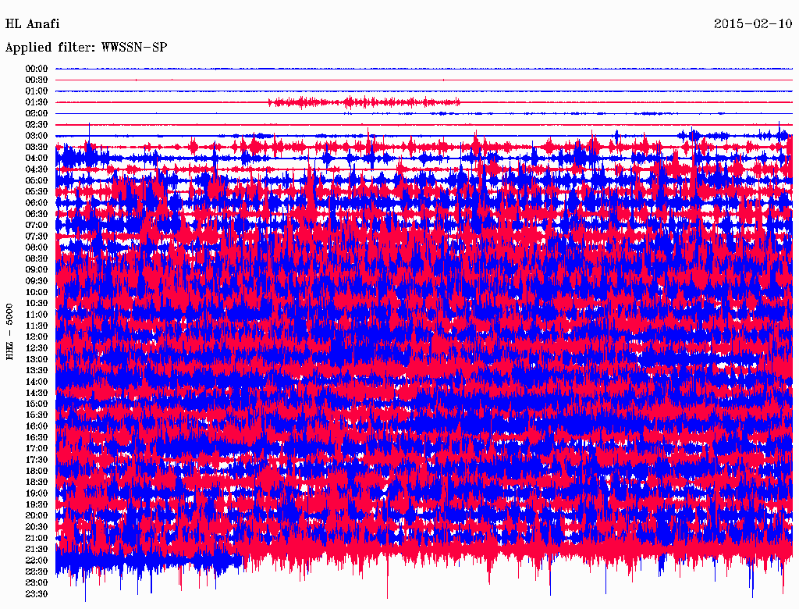This screenshot has height=609, width=799.
Task: Click the 17:30 time label
Action: [36, 460]
